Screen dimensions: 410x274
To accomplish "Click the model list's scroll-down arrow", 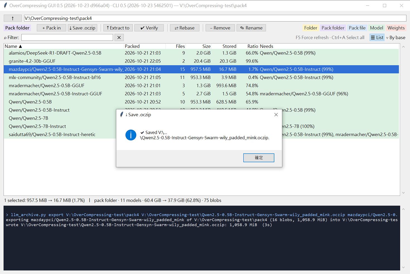I will (x=403, y=193).
